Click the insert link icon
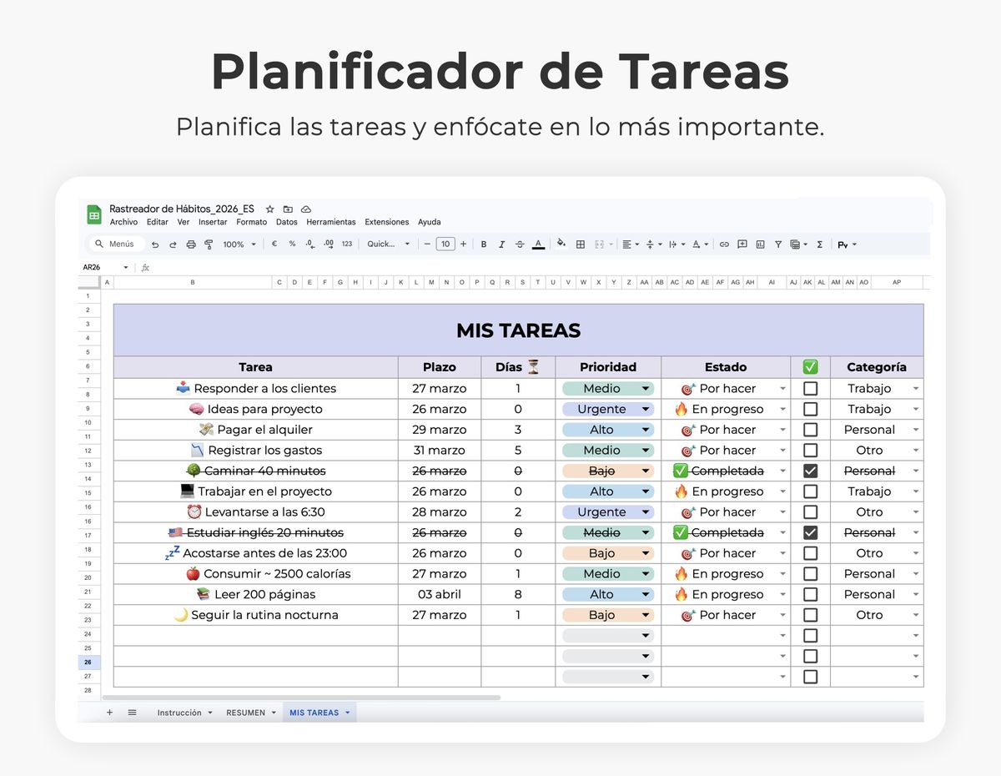1001x776 pixels. pos(724,244)
